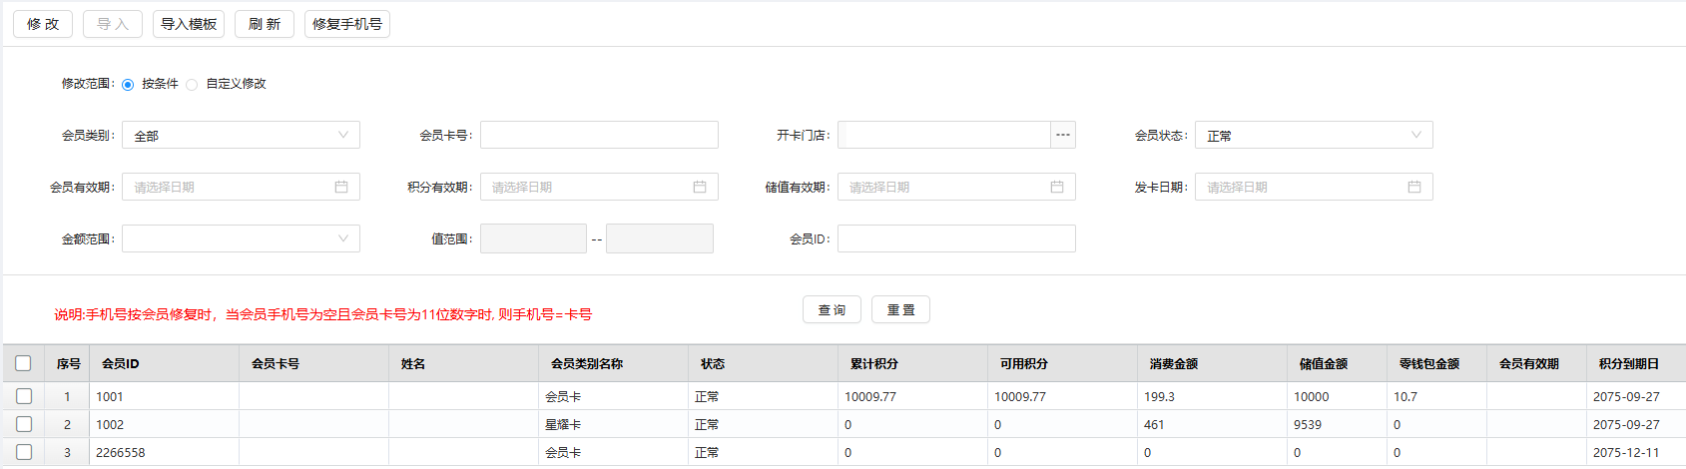The width and height of the screenshot is (1686, 469).
Task: Tick the checkbox for member 2266558 row
Action: pos(24,452)
